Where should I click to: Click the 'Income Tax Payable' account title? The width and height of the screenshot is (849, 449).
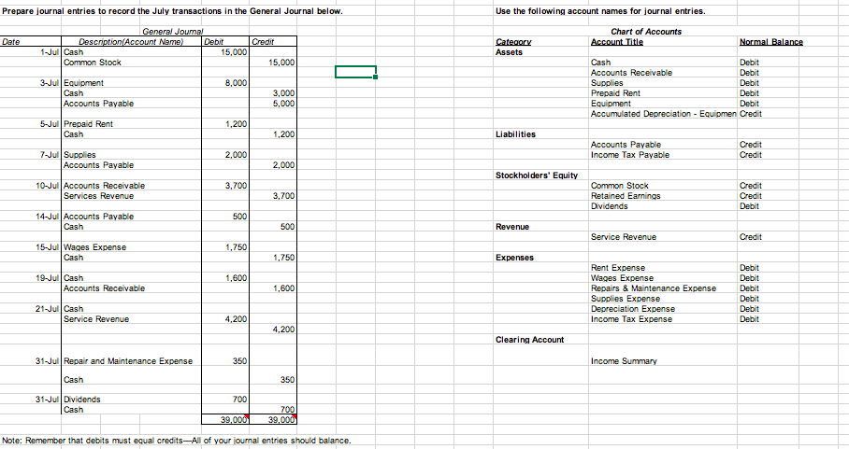[629, 155]
